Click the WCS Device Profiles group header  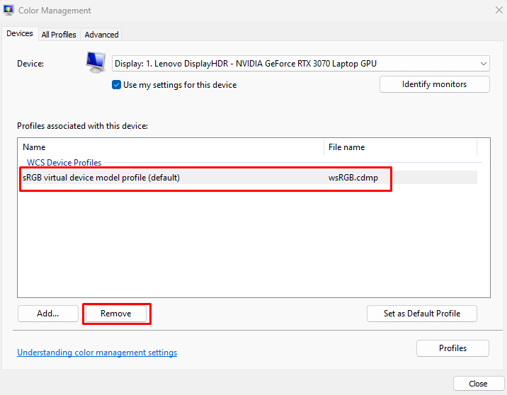tap(64, 163)
